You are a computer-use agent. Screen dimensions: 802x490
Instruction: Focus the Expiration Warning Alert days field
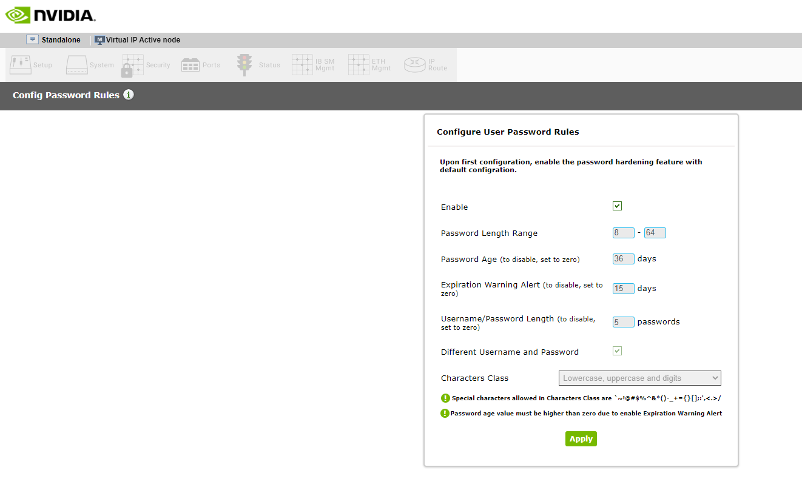(x=623, y=289)
